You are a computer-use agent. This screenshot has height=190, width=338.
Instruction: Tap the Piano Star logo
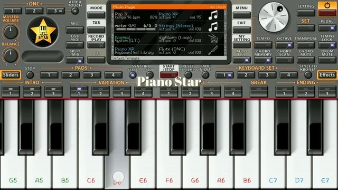coord(43,32)
